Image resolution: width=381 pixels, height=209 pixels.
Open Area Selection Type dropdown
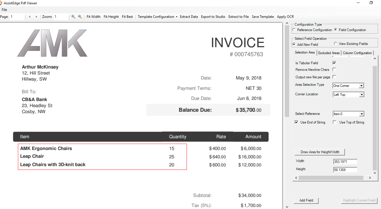coord(348,85)
